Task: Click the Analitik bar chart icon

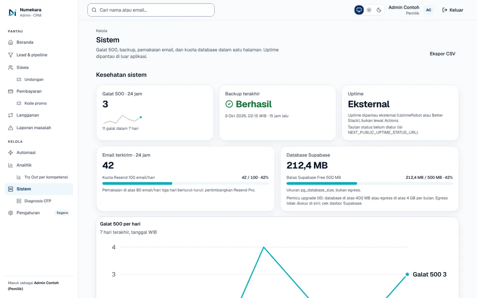Action: pos(11,165)
